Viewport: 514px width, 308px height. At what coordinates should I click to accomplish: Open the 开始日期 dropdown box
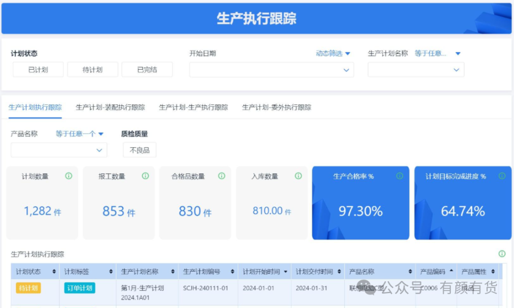pyautogui.click(x=271, y=70)
